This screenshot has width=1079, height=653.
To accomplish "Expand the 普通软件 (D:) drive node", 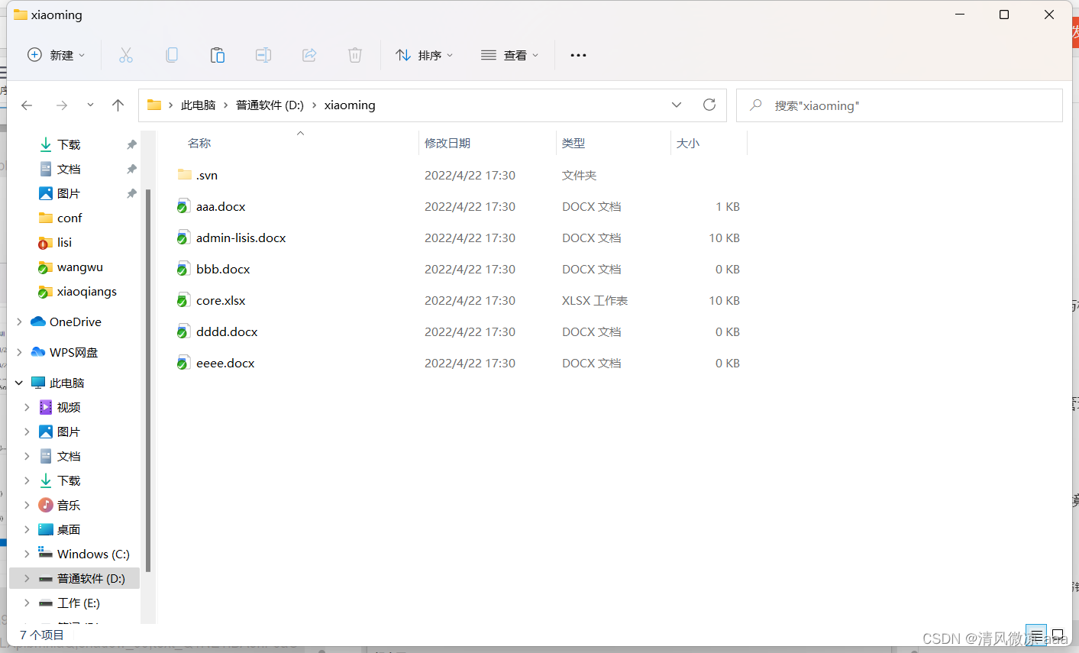I will (x=27, y=578).
